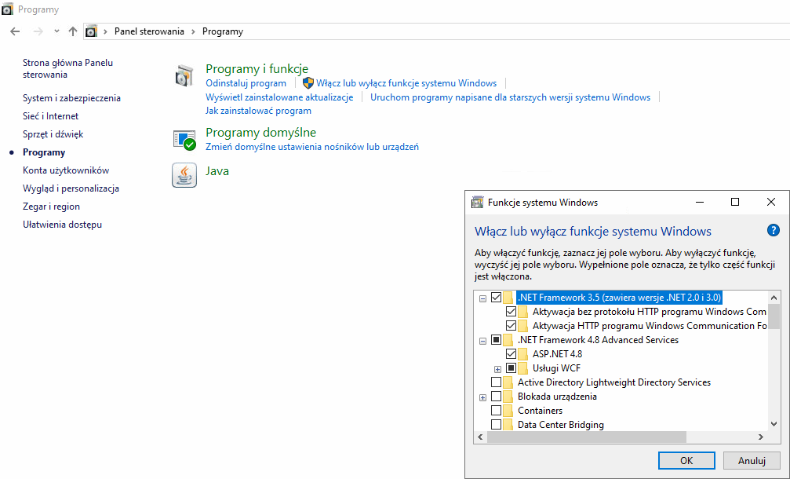Collapse the .NET Framework 3.5 tree node

(x=482, y=298)
